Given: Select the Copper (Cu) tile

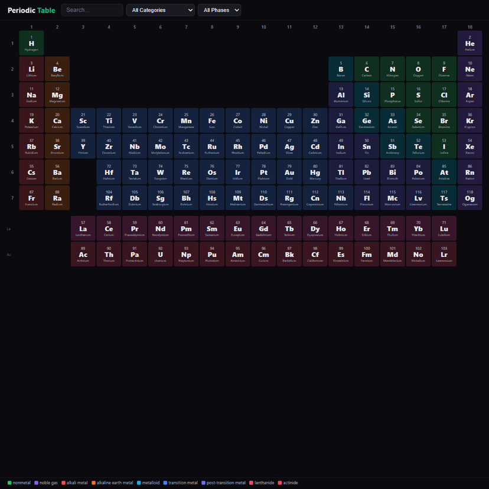Looking at the screenshot, I should [289, 120].
